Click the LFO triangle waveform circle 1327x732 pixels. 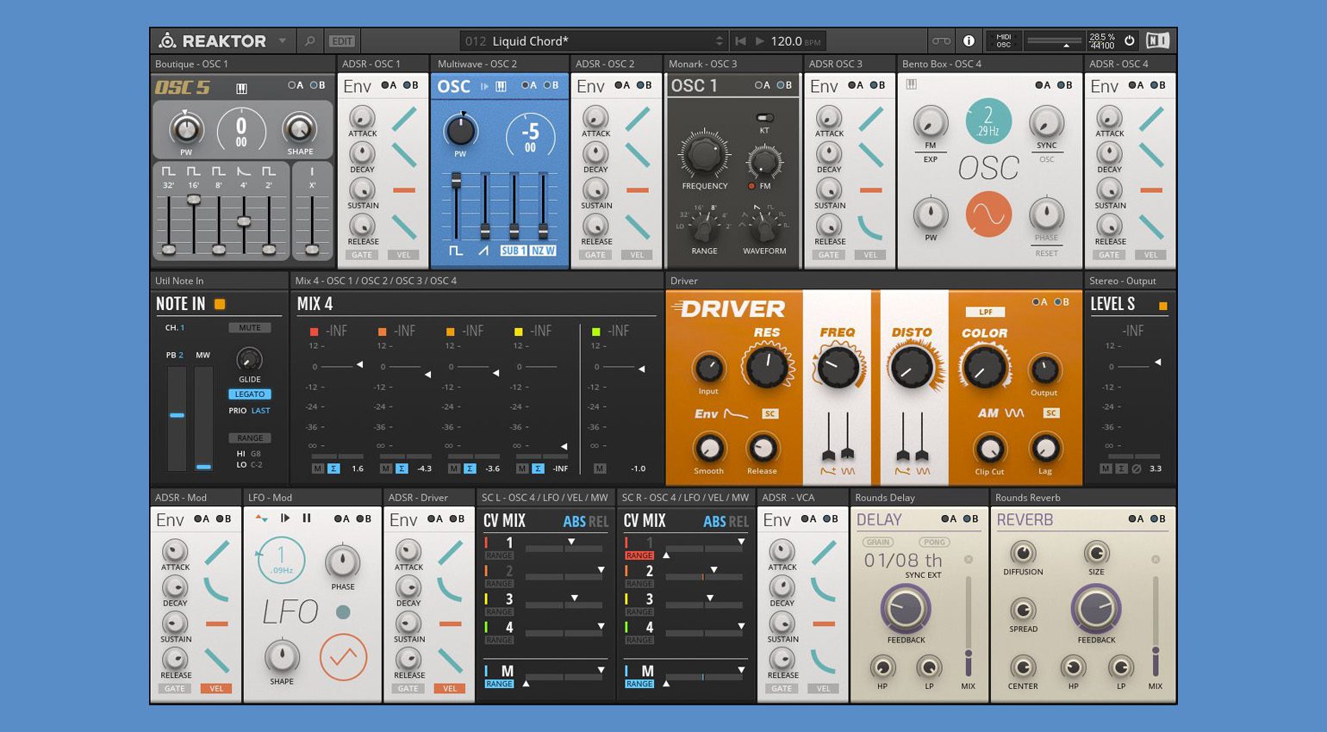point(343,657)
